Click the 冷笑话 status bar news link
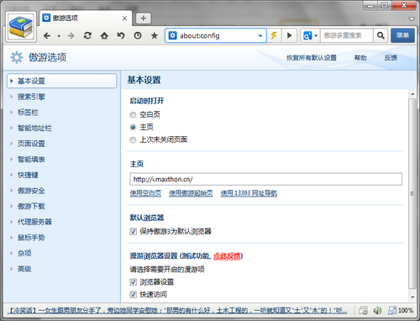The width and height of the screenshot is (420, 321). tap(177, 310)
